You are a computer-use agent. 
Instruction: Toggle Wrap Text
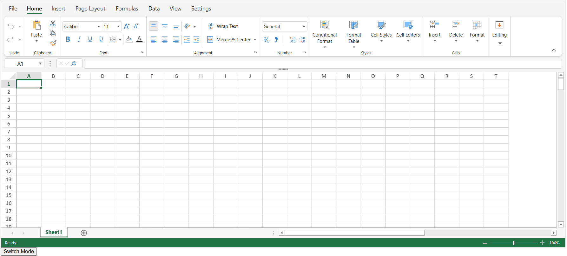[223, 26]
